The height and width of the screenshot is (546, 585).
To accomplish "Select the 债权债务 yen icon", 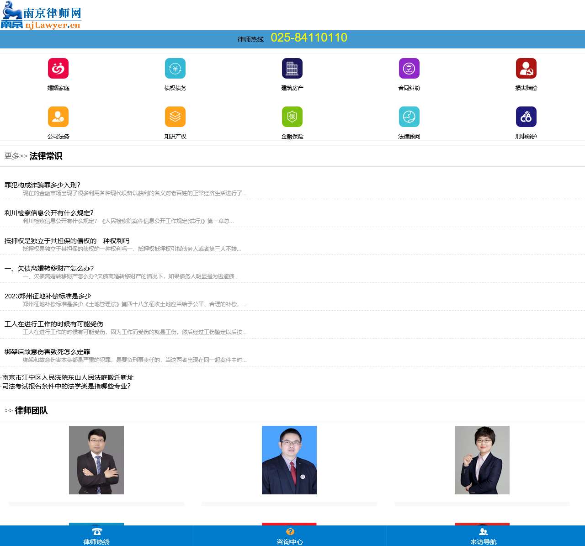I will 175,69.
